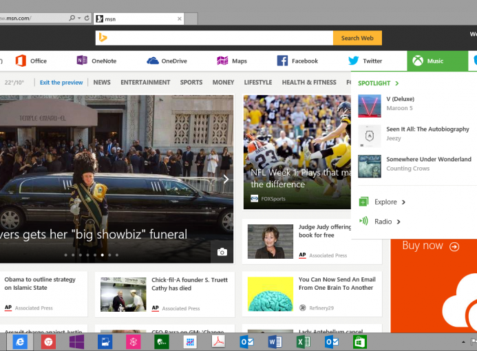Open Internet Explorer from taskbar

coord(20,342)
